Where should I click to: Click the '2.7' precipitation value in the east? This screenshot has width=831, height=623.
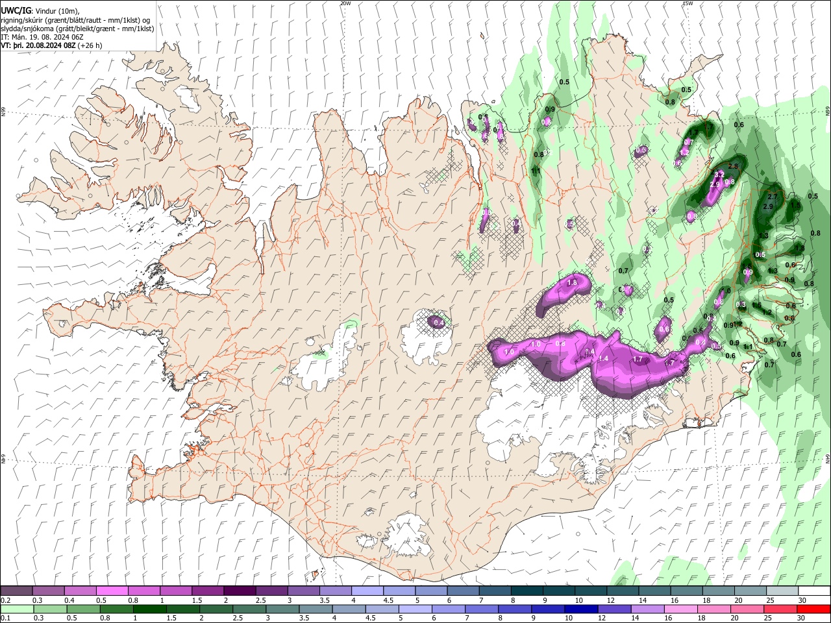point(773,197)
